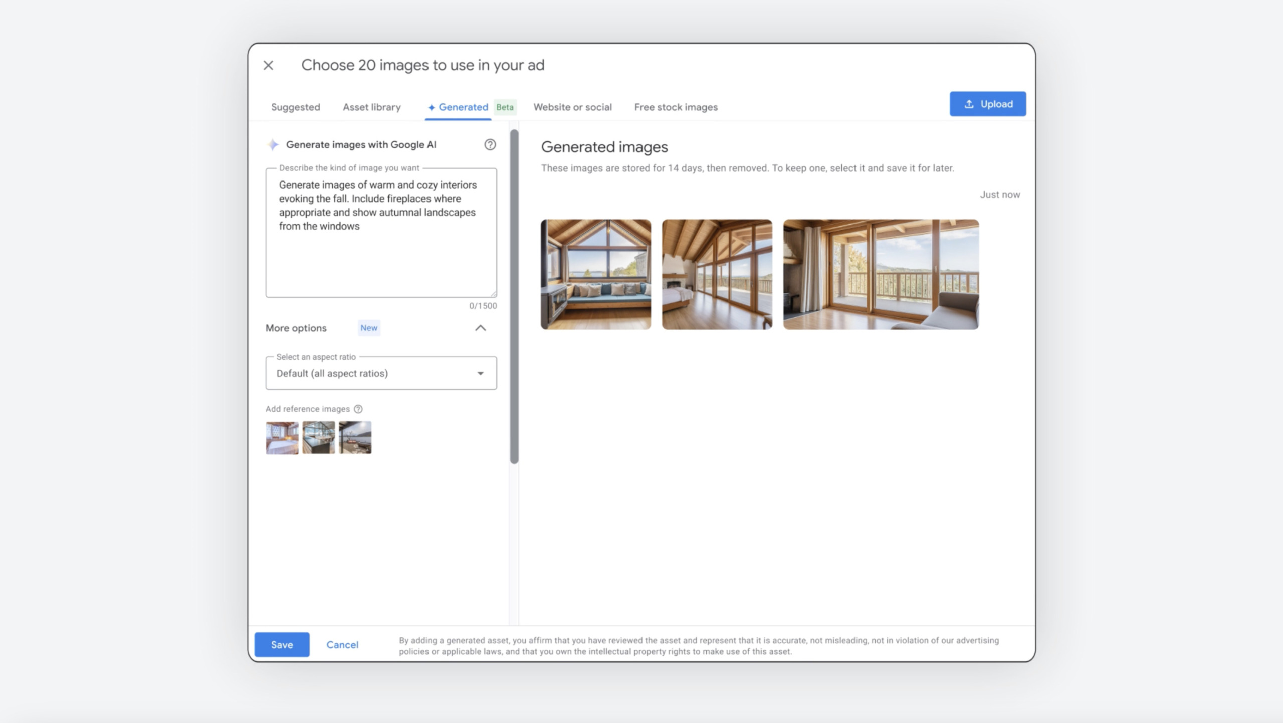Screen dimensions: 1283x723
Task: Select the Generated tab
Action: point(458,107)
